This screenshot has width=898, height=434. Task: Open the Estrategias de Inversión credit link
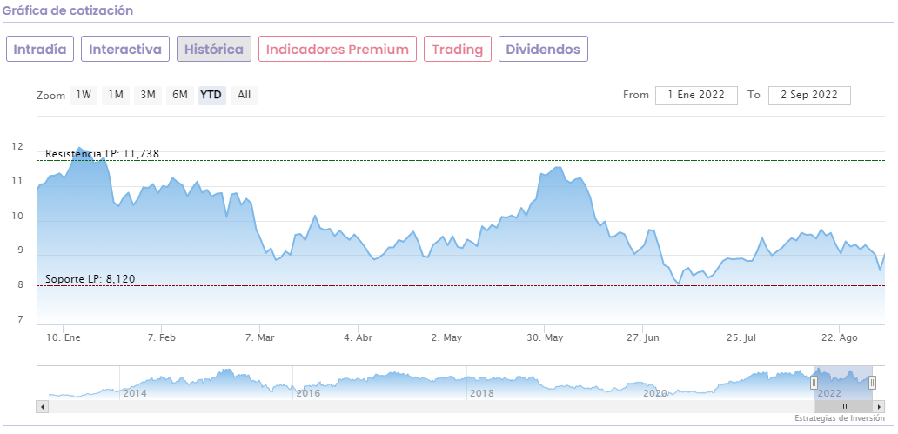point(843,419)
